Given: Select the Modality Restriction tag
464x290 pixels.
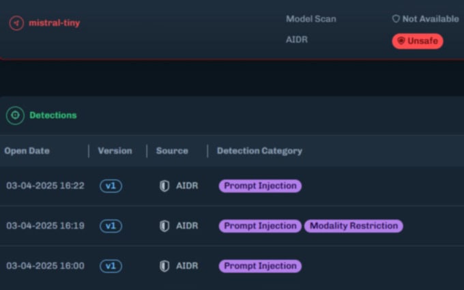Looking at the screenshot, I should click(x=353, y=226).
